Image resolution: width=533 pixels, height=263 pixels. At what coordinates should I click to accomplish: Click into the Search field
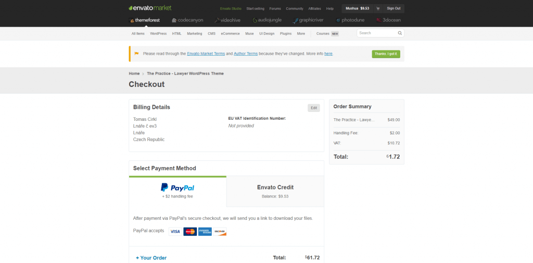(377, 33)
